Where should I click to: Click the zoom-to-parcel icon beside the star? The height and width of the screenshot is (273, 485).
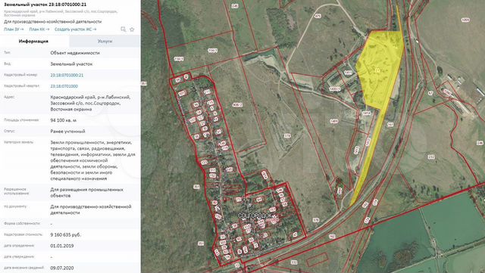point(123,29)
